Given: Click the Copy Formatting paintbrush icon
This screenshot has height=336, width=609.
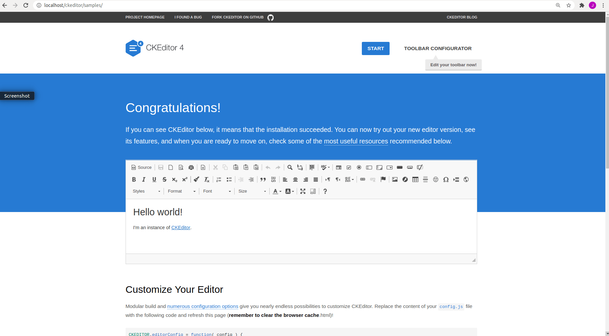Looking at the screenshot, I should (x=197, y=179).
